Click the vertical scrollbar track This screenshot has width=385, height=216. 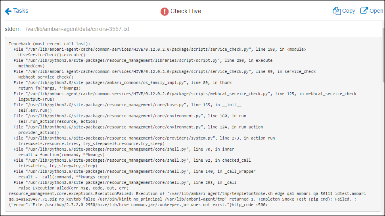coord(382,151)
